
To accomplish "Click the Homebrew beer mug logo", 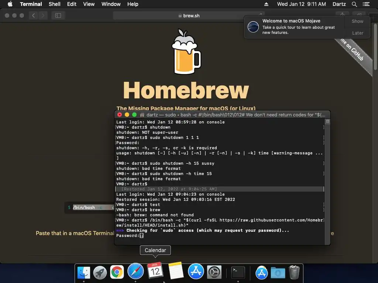I will (x=186, y=52).
